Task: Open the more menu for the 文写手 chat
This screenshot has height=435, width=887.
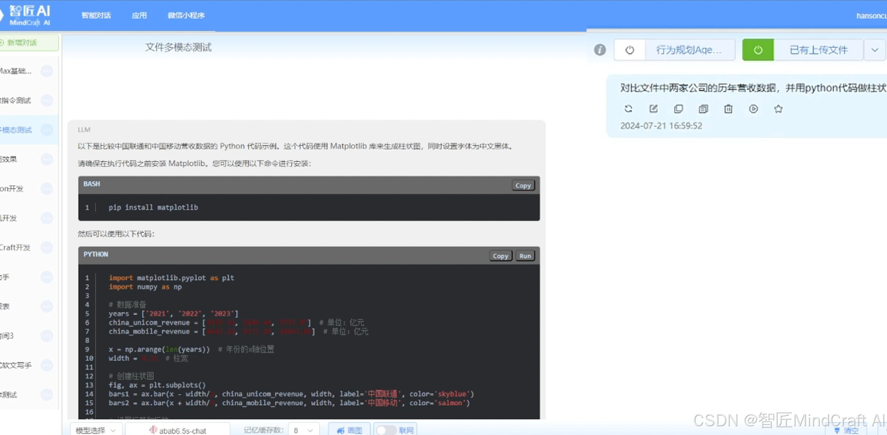Action: 47,365
